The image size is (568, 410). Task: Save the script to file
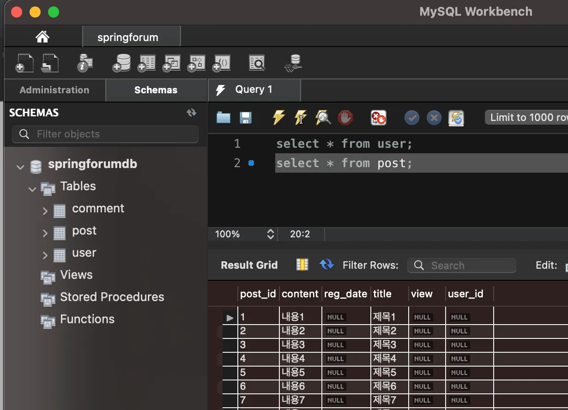(x=246, y=118)
